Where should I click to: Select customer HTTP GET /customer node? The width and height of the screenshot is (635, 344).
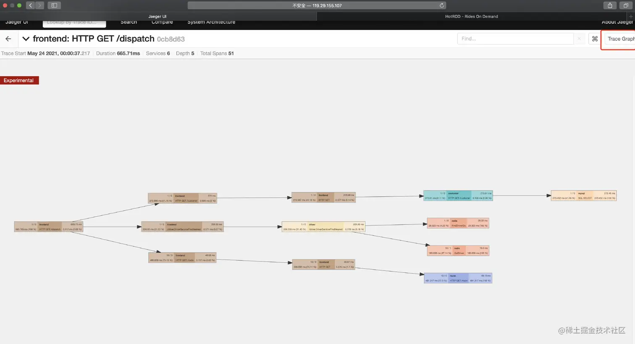click(458, 195)
